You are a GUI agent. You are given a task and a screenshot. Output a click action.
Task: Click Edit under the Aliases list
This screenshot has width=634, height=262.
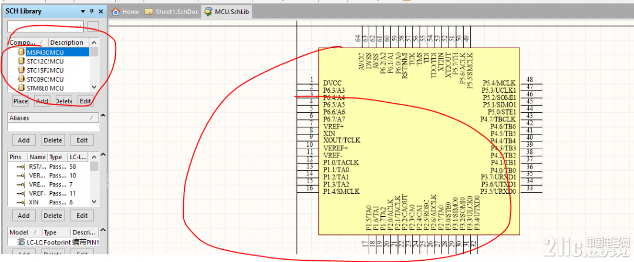pyautogui.click(x=82, y=140)
